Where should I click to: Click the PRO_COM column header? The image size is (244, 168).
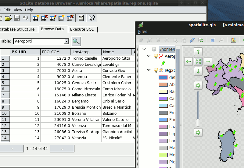[x=56, y=52]
